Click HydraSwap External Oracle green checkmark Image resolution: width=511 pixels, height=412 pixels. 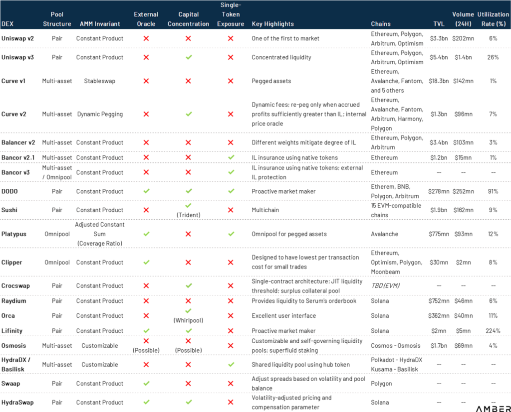[146, 402]
